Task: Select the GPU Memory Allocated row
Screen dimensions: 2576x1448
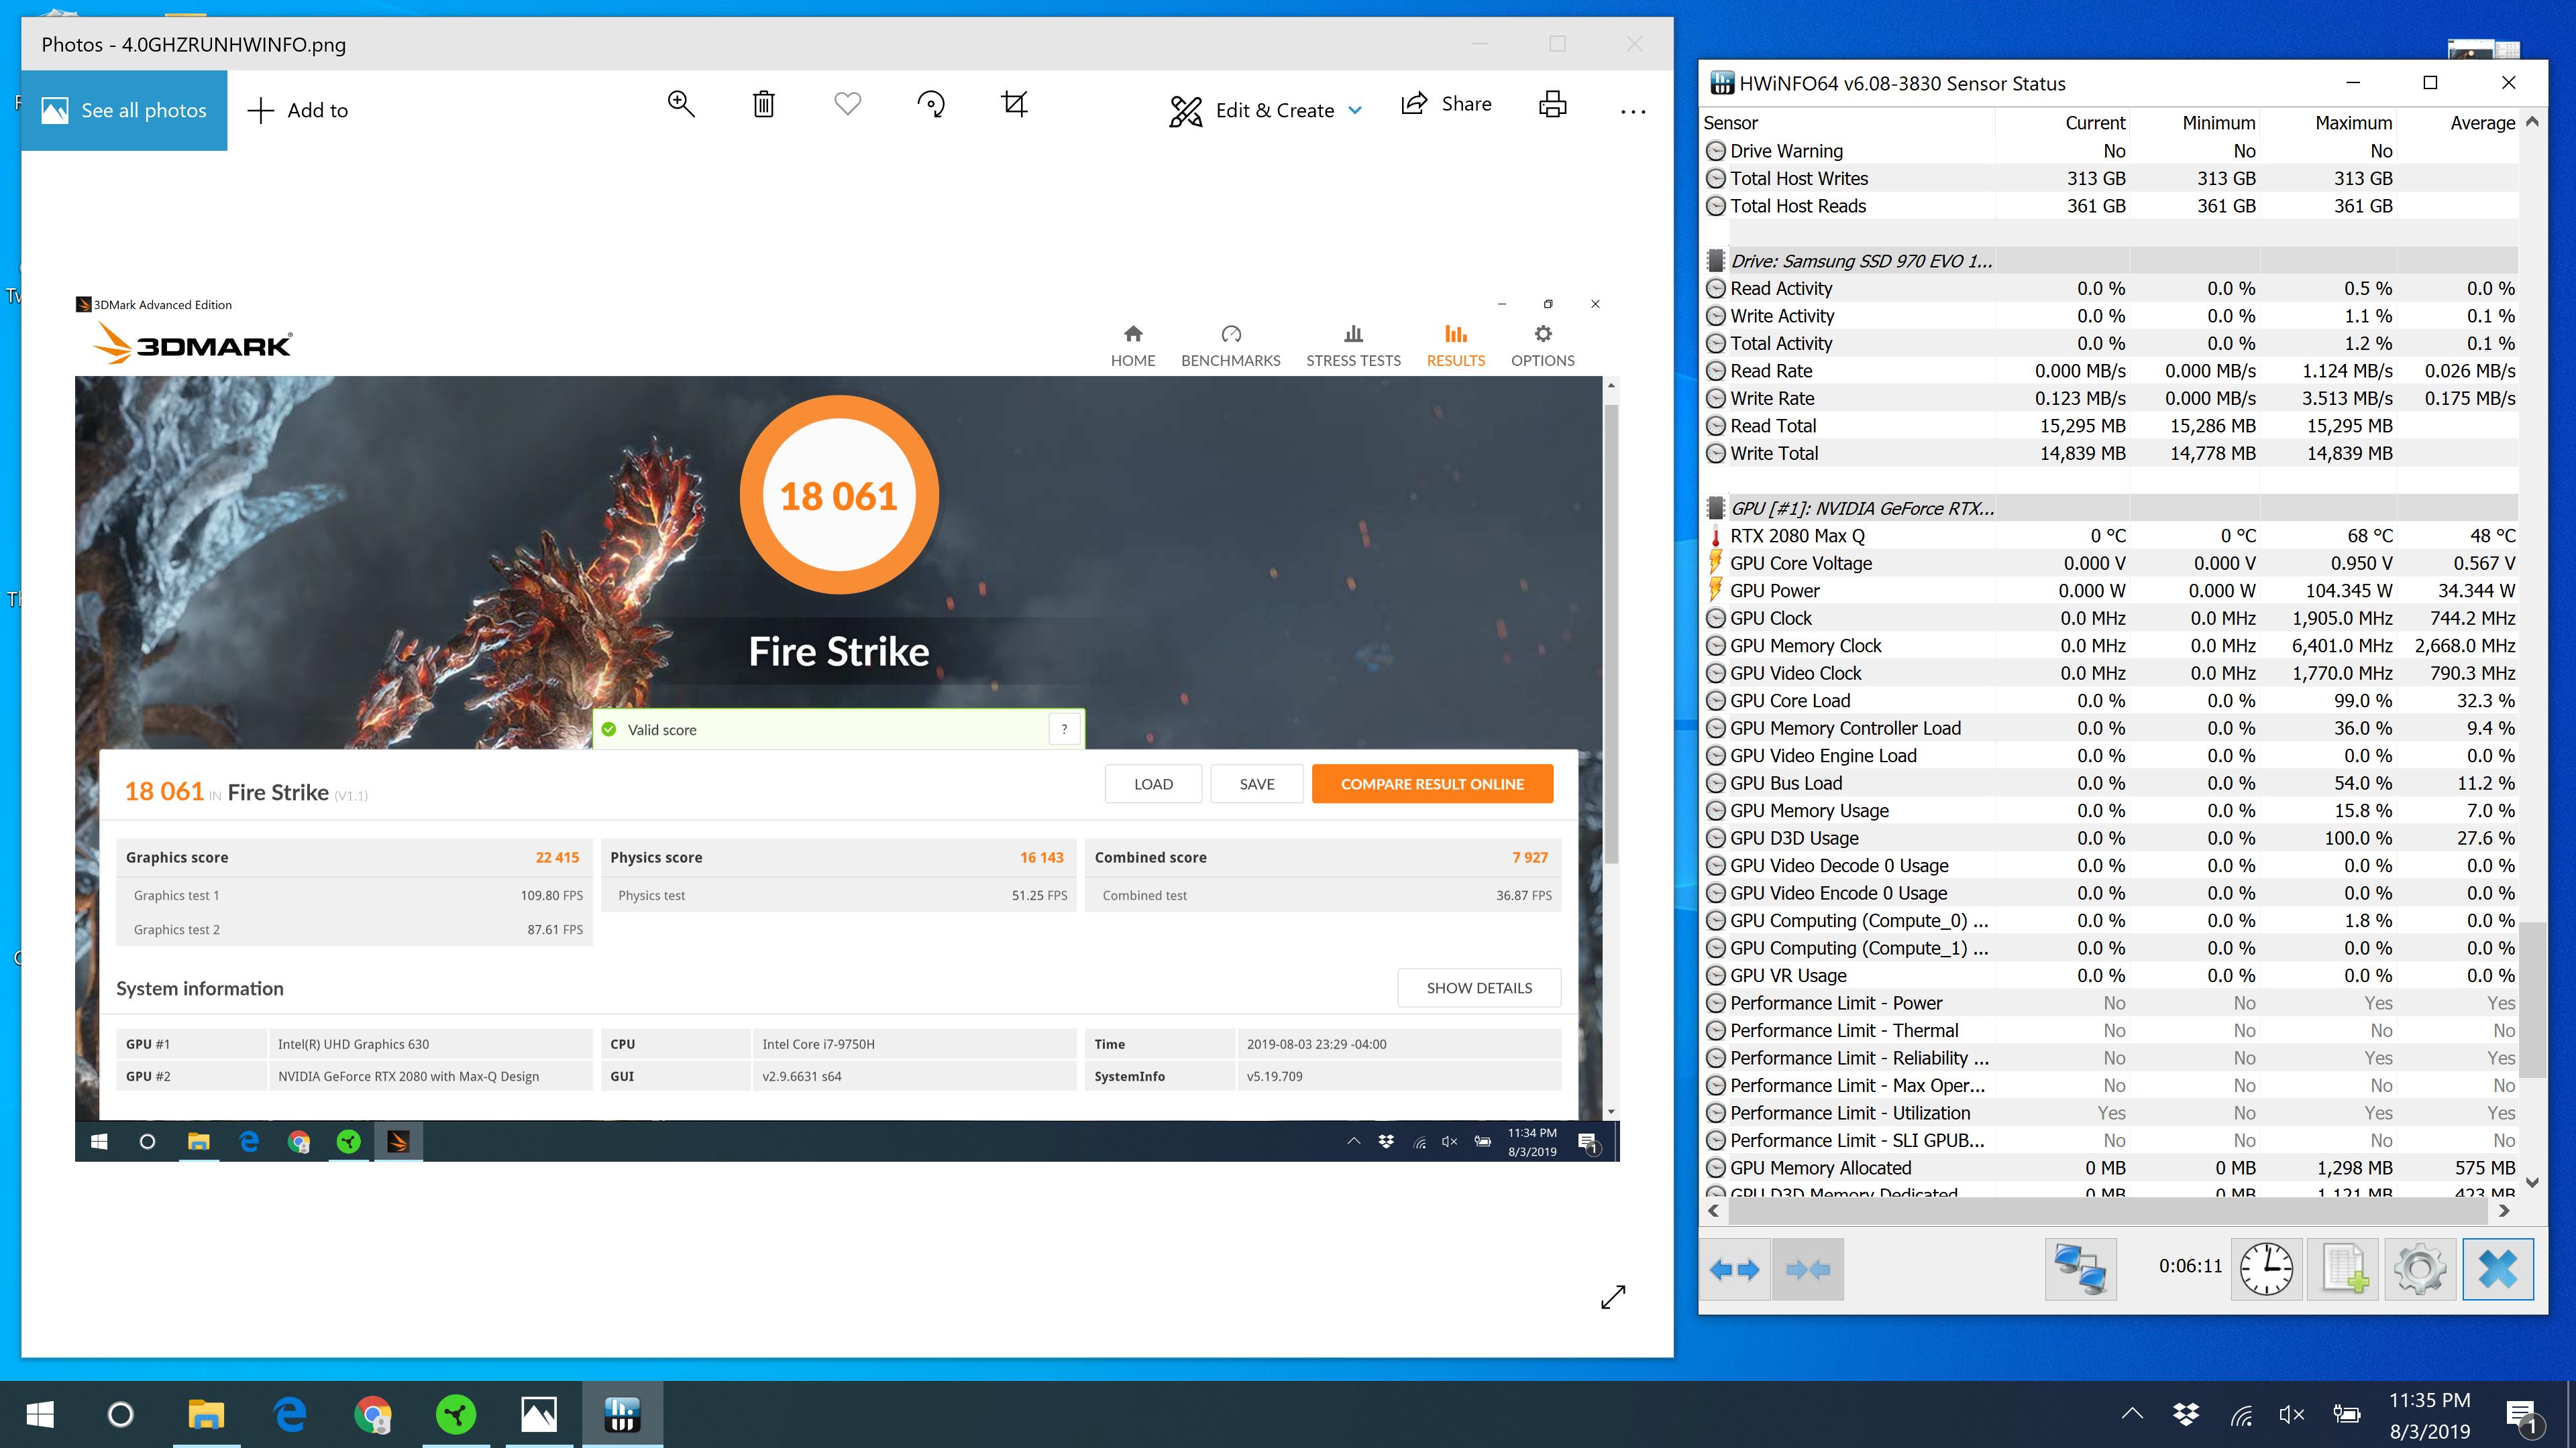Action: point(2109,1168)
